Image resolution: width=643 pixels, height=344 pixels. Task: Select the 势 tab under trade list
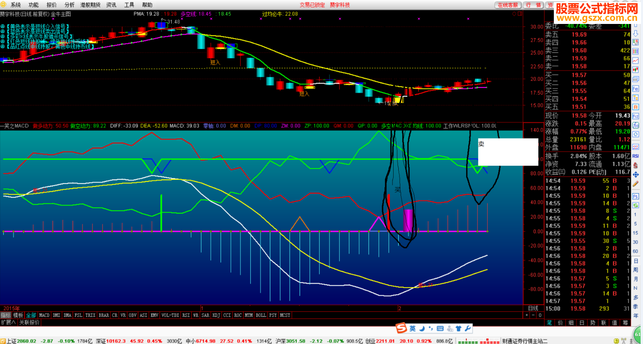pos(593,322)
